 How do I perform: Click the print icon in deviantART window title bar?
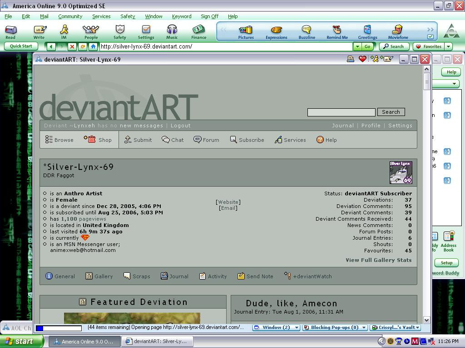tap(351, 59)
